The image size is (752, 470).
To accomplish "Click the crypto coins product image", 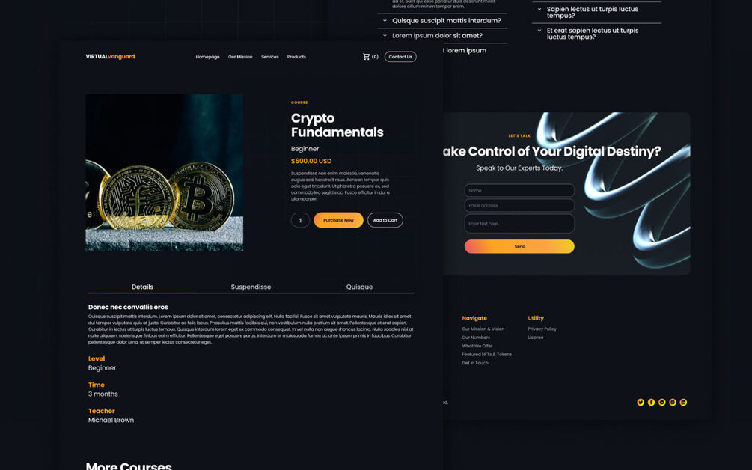I will click(x=165, y=173).
